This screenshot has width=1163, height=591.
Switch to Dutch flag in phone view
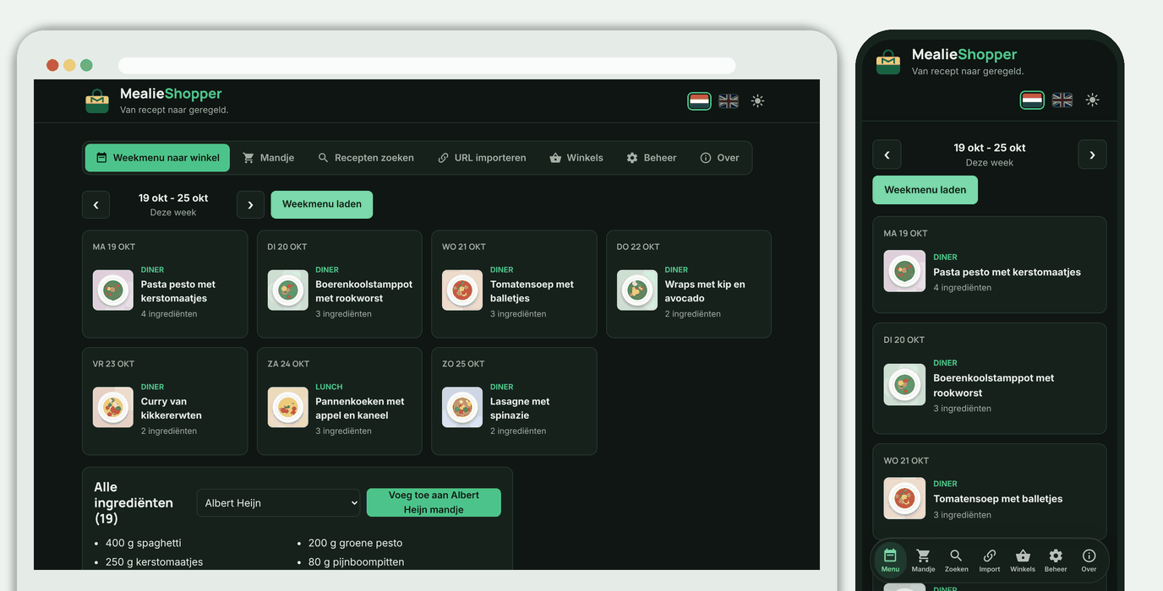coord(1032,100)
